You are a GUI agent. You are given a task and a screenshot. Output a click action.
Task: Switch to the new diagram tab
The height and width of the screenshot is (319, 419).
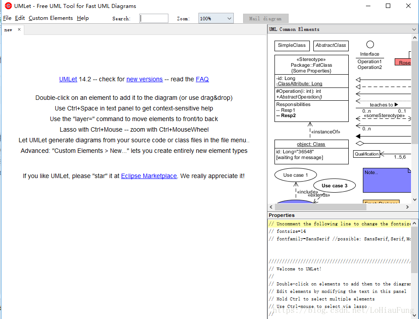[8, 30]
